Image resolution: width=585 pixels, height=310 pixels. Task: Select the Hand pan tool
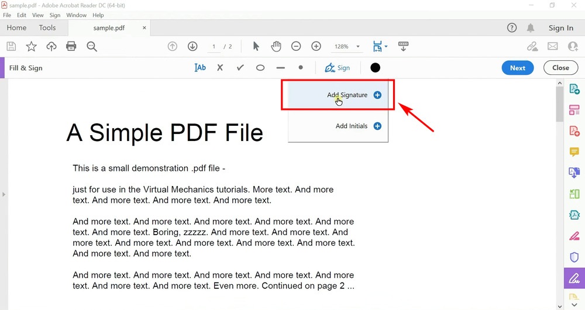pos(276,46)
